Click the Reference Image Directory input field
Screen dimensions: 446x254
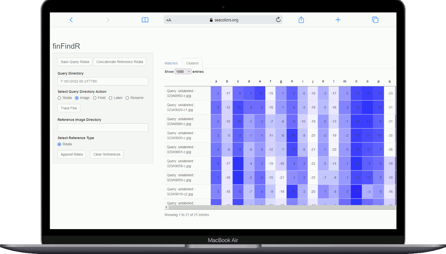point(103,127)
